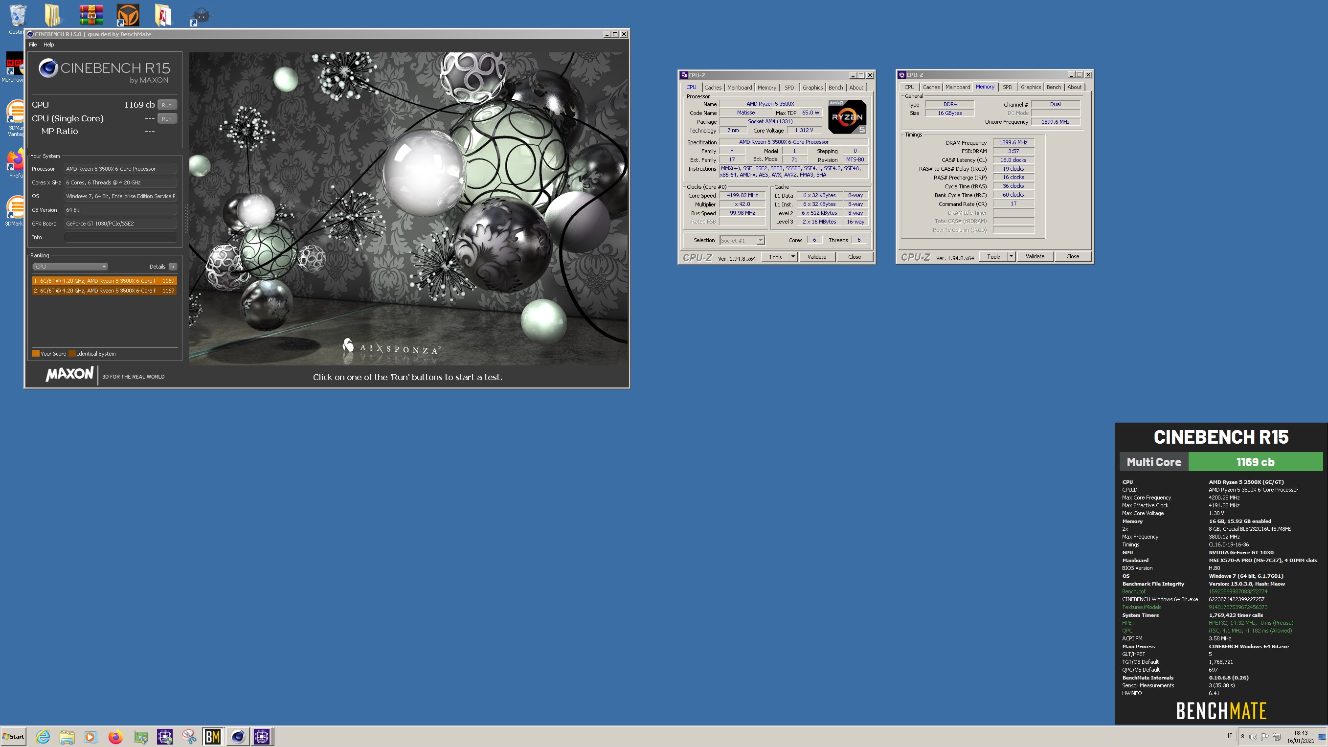Click the Windows Start button

pos(13,736)
